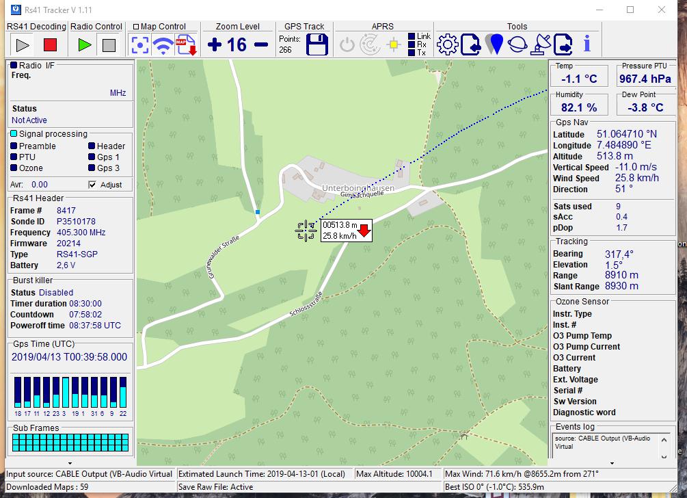Viewport: 687px width, 498px height.
Task: Center the map on the sonde position
Action: pos(139,45)
